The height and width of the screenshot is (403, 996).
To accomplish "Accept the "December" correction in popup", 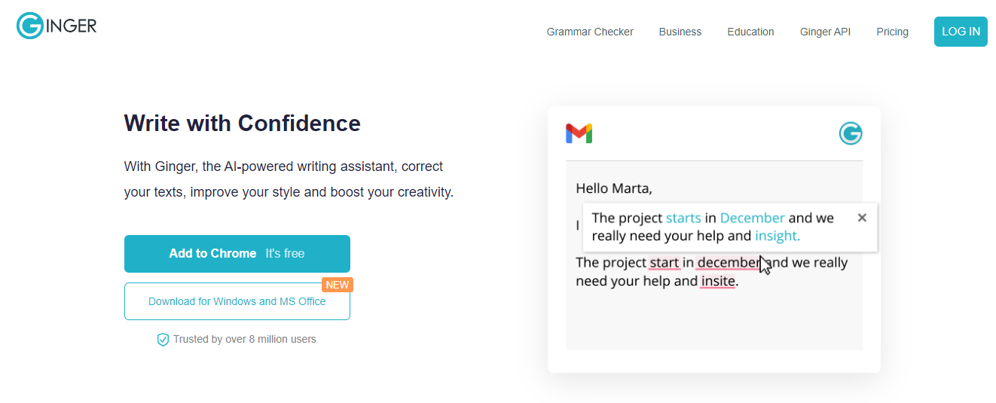I will (x=752, y=218).
